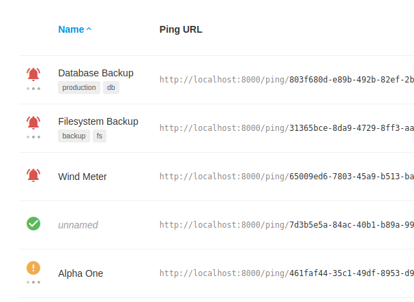Open the unnamed check
This screenshot has width=414, height=302.
(x=78, y=225)
